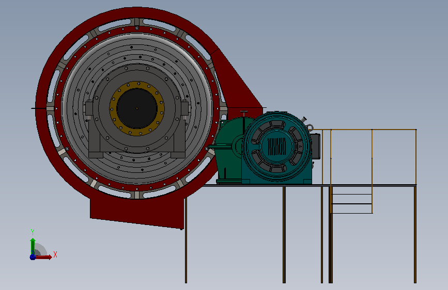Click the green Y axis arrow of the triad

tap(33, 246)
